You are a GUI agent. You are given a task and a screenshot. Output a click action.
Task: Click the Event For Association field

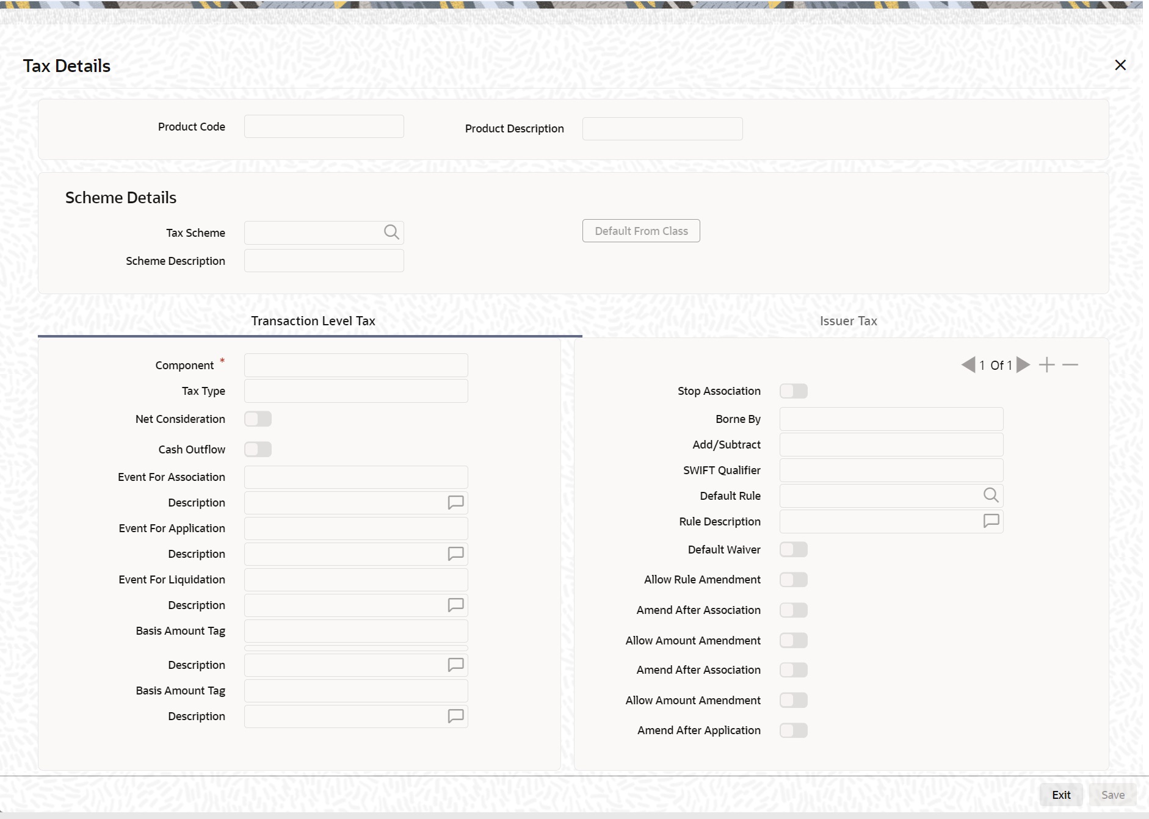(x=356, y=477)
